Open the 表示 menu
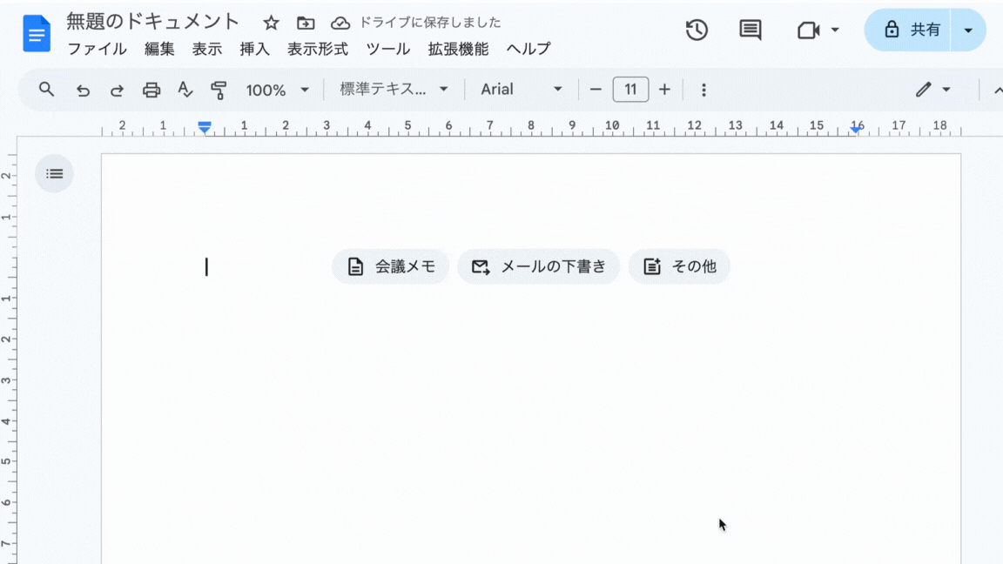 (x=207, y=50)
